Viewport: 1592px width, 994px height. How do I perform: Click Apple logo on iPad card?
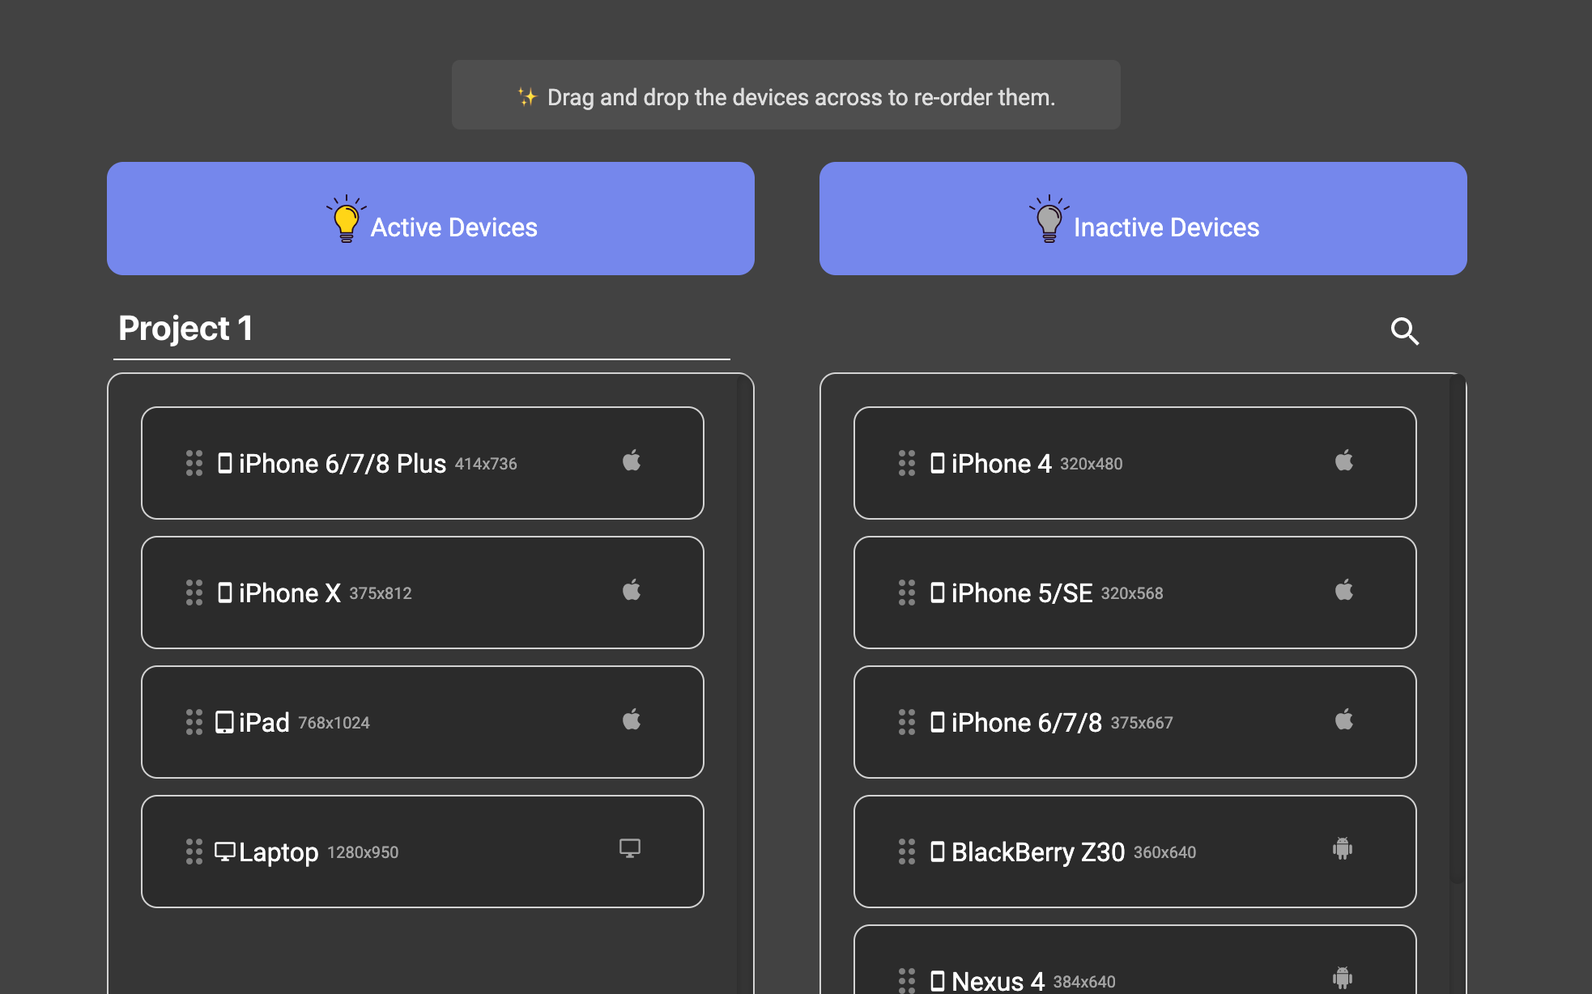(x=632, y=720)
